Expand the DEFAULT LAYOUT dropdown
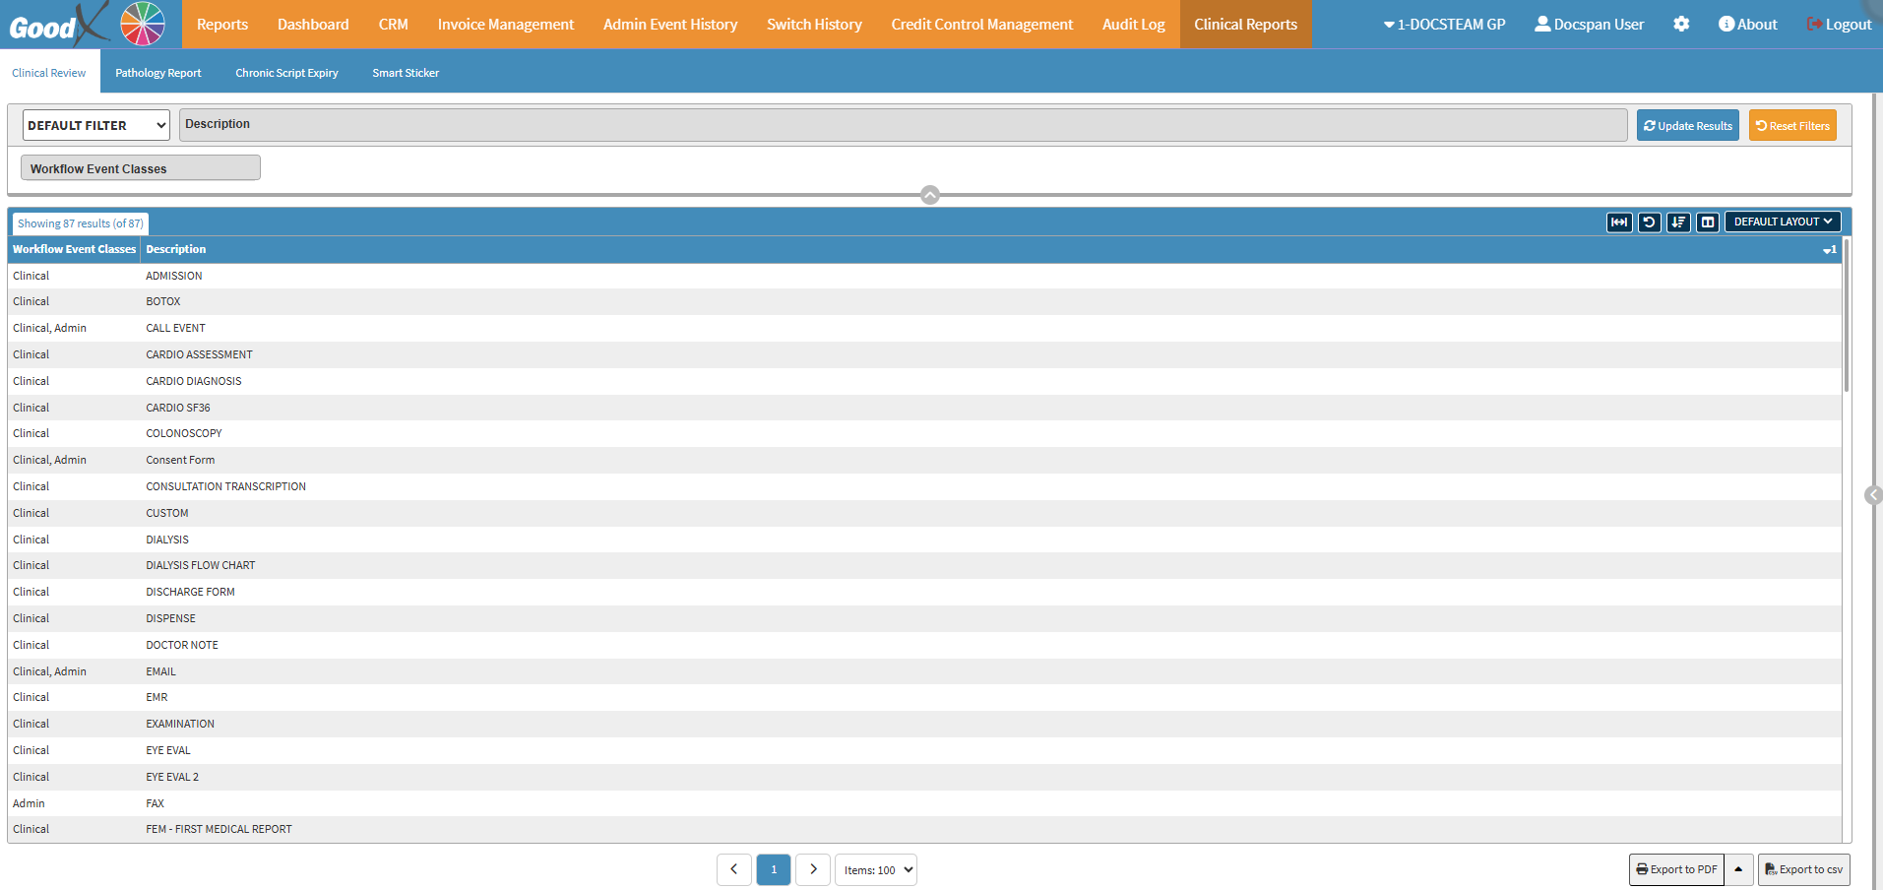The height and width of the screenshot is (890, 1883). click(1783, 222)
